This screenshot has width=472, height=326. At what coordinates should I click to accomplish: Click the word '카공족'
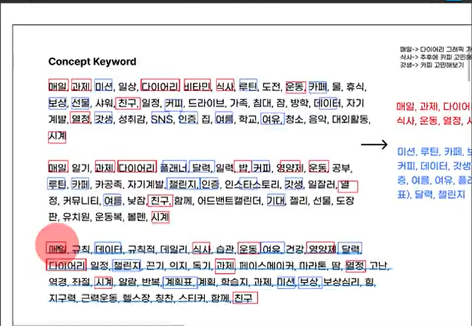(109, 184)
